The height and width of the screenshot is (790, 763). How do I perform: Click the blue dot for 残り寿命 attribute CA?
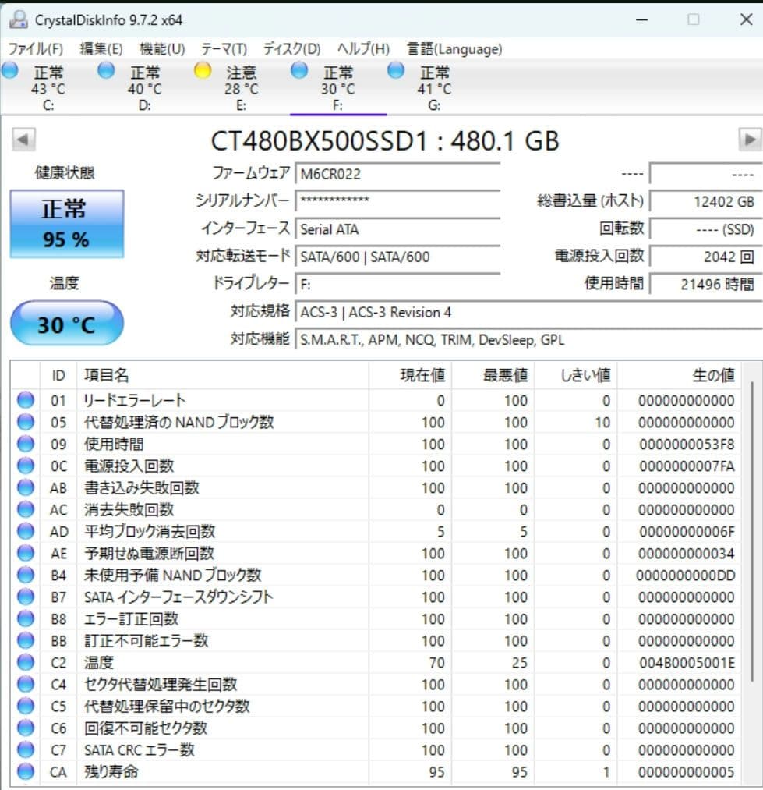pyautogui.click(x=26, y=771)
